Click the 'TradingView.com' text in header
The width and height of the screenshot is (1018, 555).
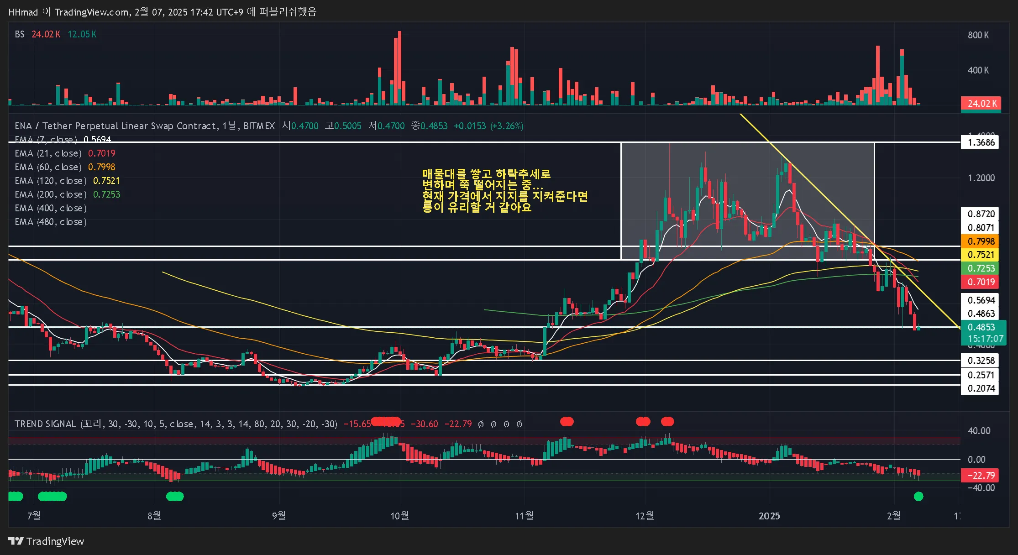pyautogui.click(x=92, y=12)
